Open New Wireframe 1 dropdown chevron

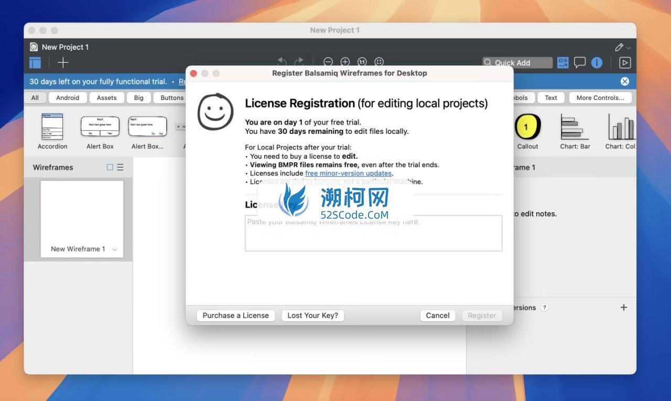tap(115, 250)
